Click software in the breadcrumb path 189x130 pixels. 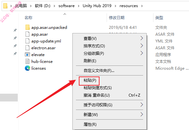pos(67,6)
